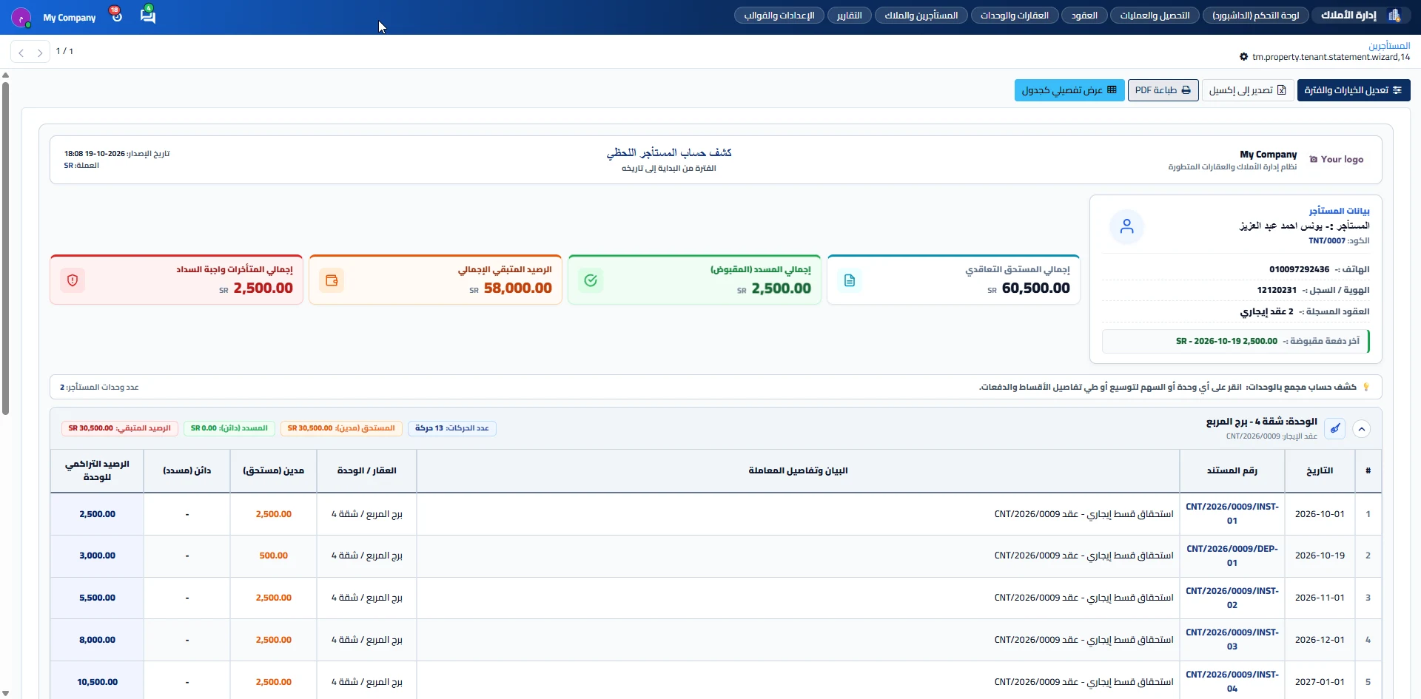1421x699 pixels.
Task: Open الإعدادات والقوالب menu
Action: (x=779, y=16)
